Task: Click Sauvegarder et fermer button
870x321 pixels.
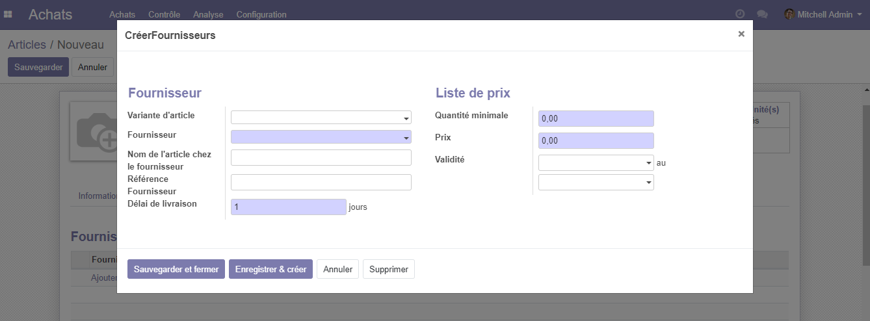Action: coord(176,269)
